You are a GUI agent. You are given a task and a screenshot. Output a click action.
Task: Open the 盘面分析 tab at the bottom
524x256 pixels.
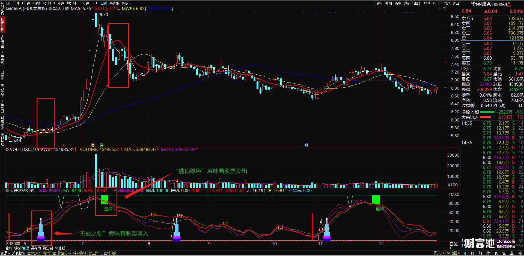point(34,253)
